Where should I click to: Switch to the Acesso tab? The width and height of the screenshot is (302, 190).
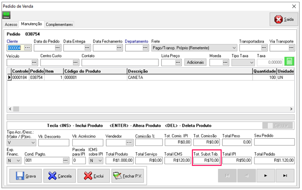click(11, 25)
